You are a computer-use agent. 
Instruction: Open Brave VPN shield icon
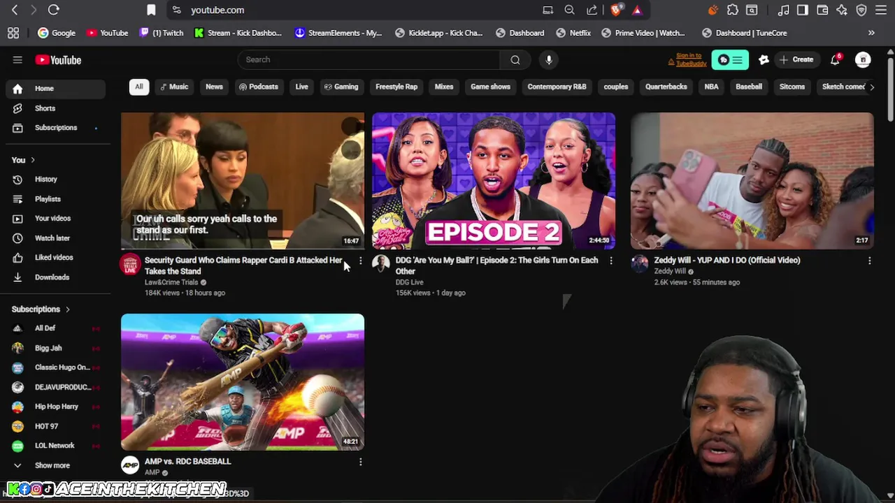click(861, 10)
